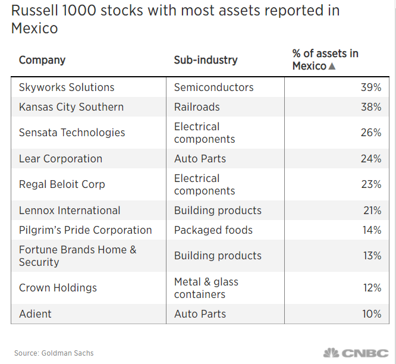Screen dimensions: 396x364
Task: Sort table by Company column header
Action: coord(42,60)
